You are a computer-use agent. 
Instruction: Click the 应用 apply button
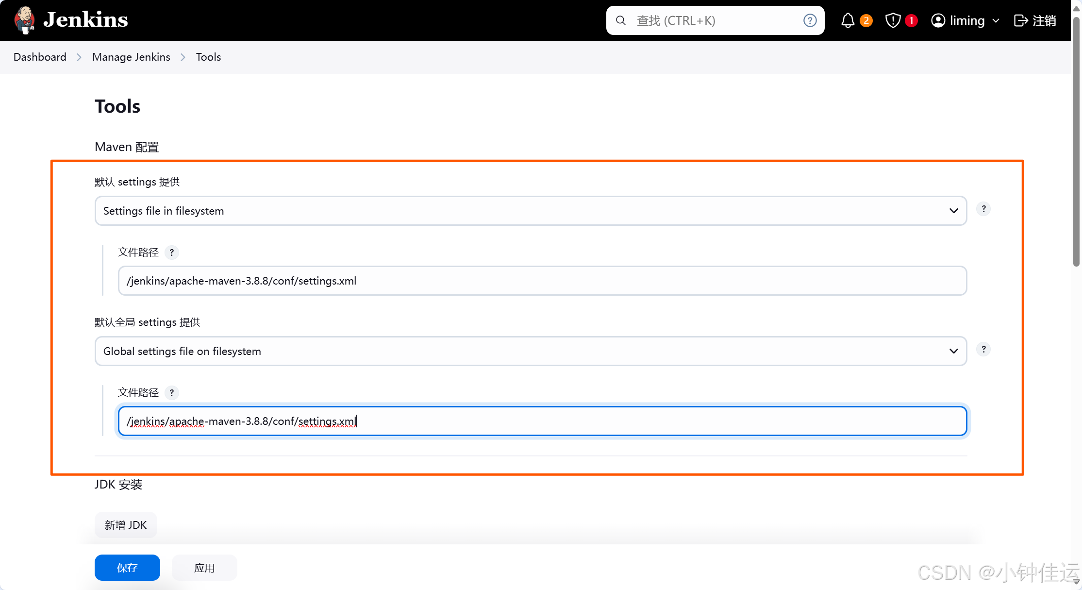click(204, 568)
